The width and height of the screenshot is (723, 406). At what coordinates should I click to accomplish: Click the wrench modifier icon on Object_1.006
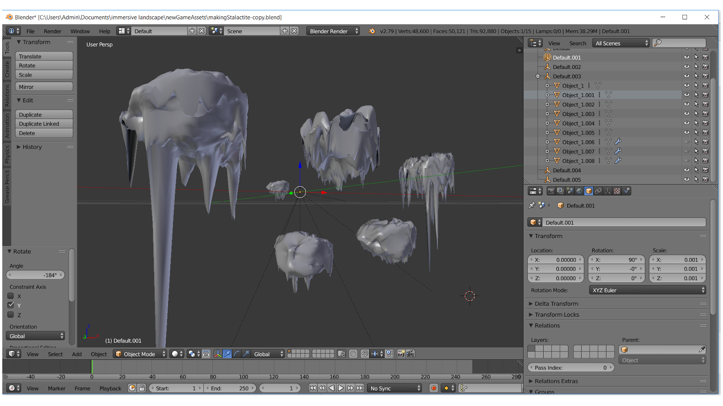[618, 142]
